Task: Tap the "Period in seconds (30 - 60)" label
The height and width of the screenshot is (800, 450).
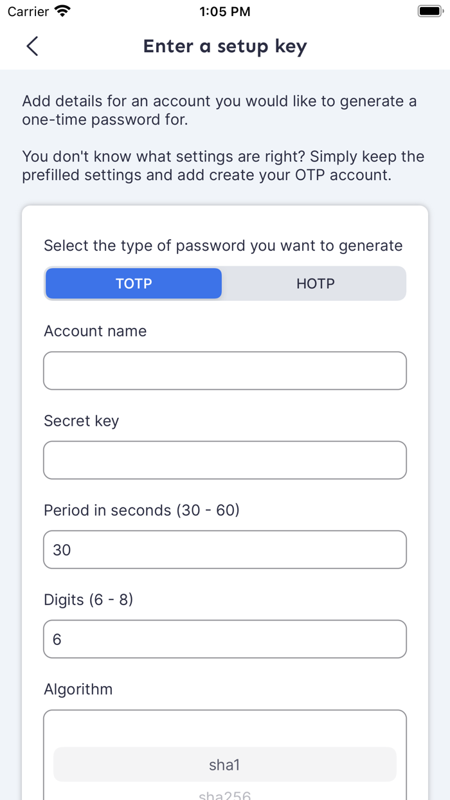Action: coord(141,510)
